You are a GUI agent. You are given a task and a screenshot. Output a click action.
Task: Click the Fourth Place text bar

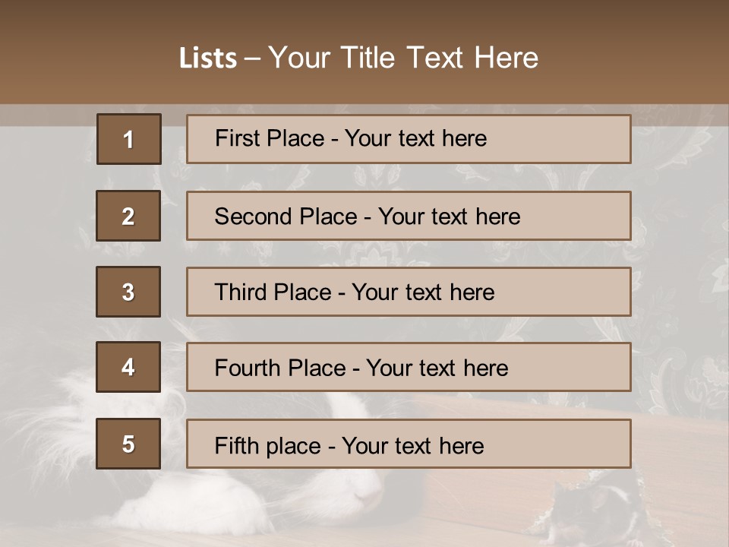tap(409, 367)
